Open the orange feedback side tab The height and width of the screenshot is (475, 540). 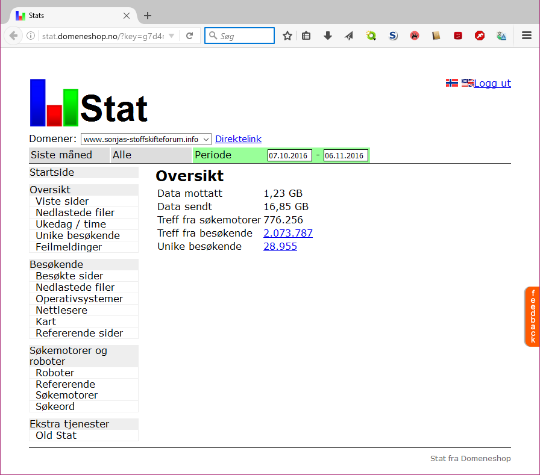tap(532, 317)
